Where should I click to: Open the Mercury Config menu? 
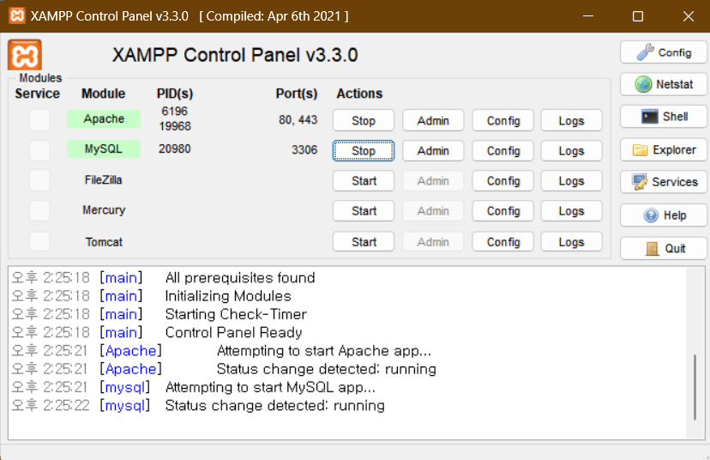[x=503, y=211]
